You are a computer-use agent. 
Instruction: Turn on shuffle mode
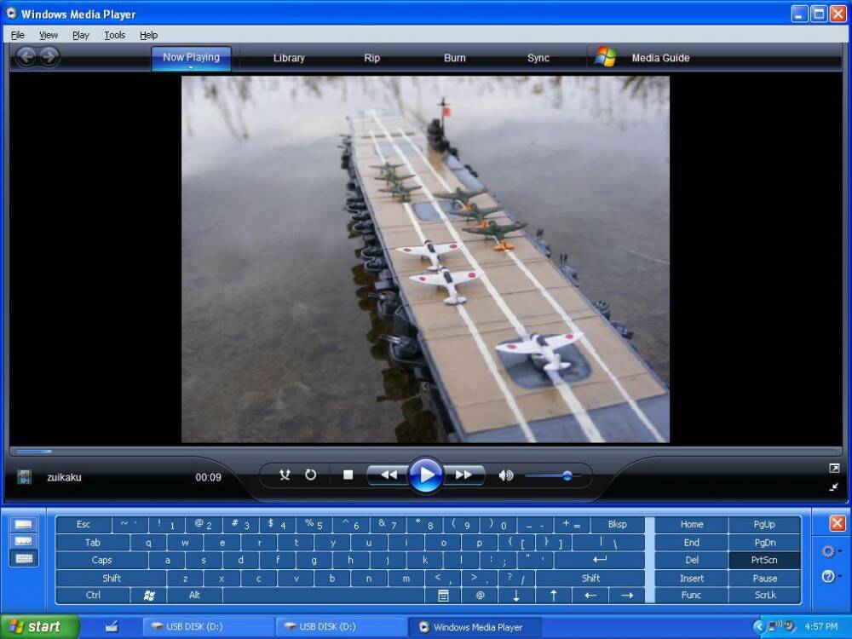pos(285,475)
